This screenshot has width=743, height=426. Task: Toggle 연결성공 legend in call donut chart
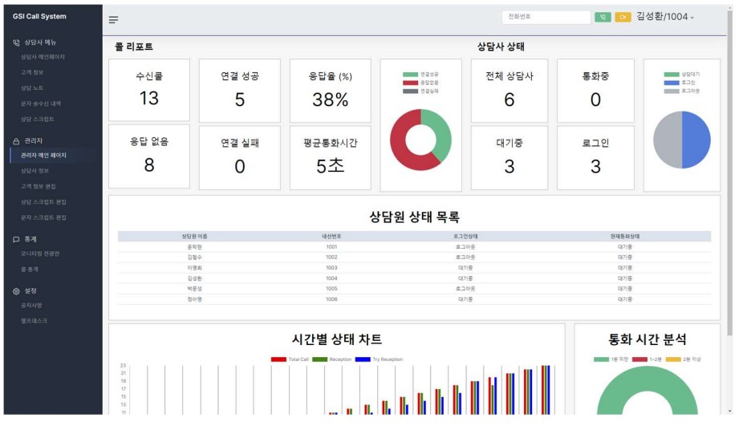(x=420, y=75)
